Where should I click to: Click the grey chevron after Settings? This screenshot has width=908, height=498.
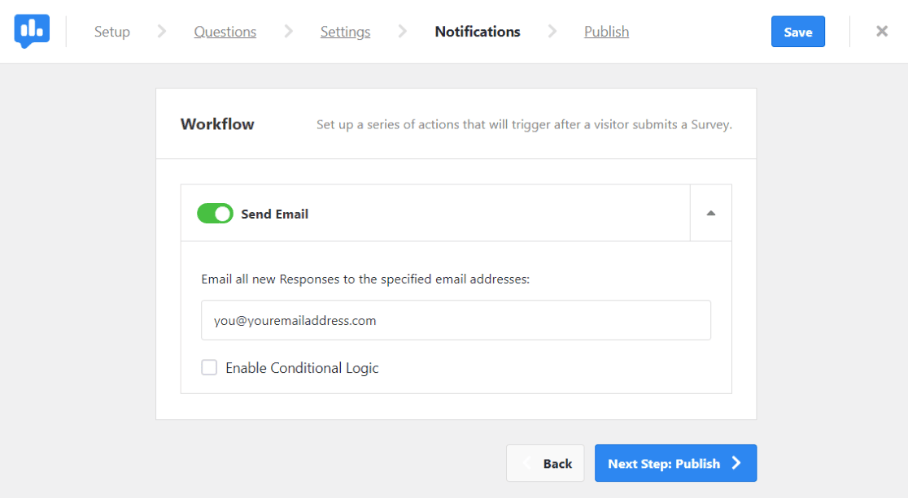[402, 31]
